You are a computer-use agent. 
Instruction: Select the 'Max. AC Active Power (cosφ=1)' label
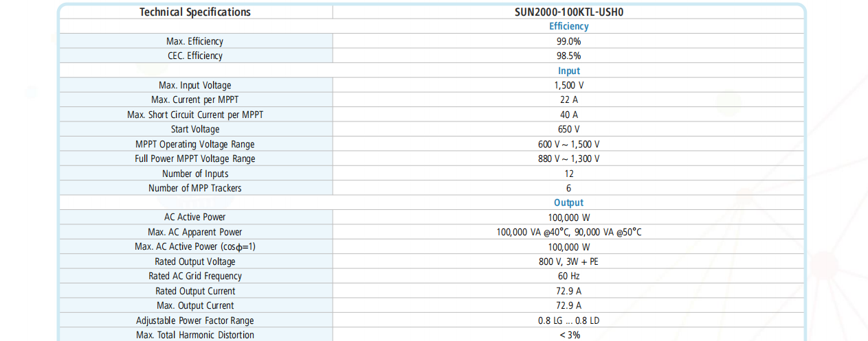pyautogui.click(x=195, y=246)
